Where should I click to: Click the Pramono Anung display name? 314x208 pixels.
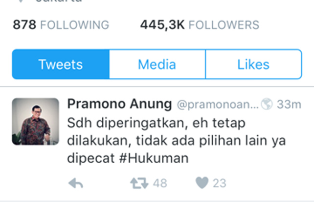(119, 104)
